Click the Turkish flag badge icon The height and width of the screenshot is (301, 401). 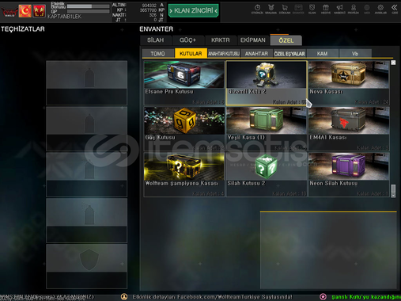click(x=25, y=11)
